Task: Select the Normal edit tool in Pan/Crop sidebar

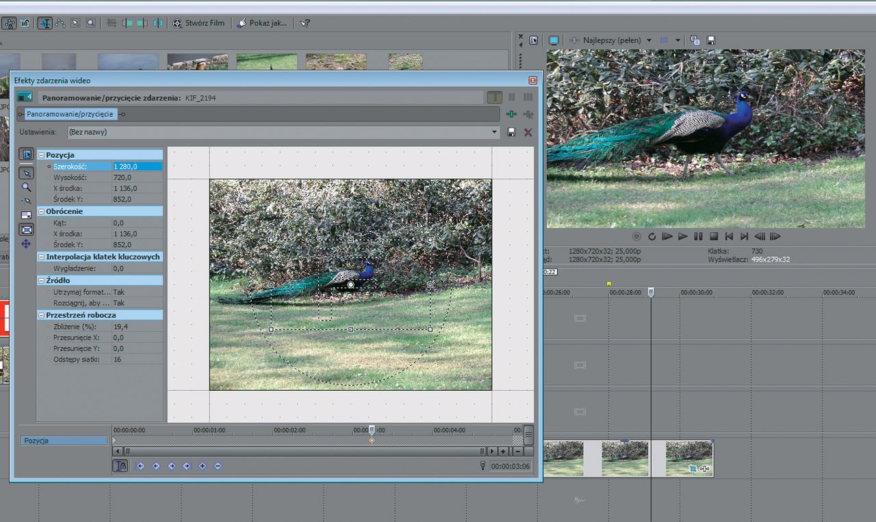Action: click(x=26, y=173)
